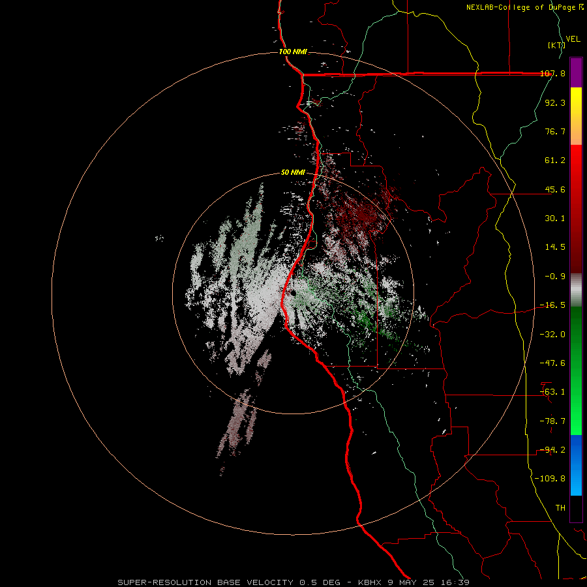The image size is (587, 587).
Task: Pick the green inbound segment of the color bar
Action: [576, 370]
